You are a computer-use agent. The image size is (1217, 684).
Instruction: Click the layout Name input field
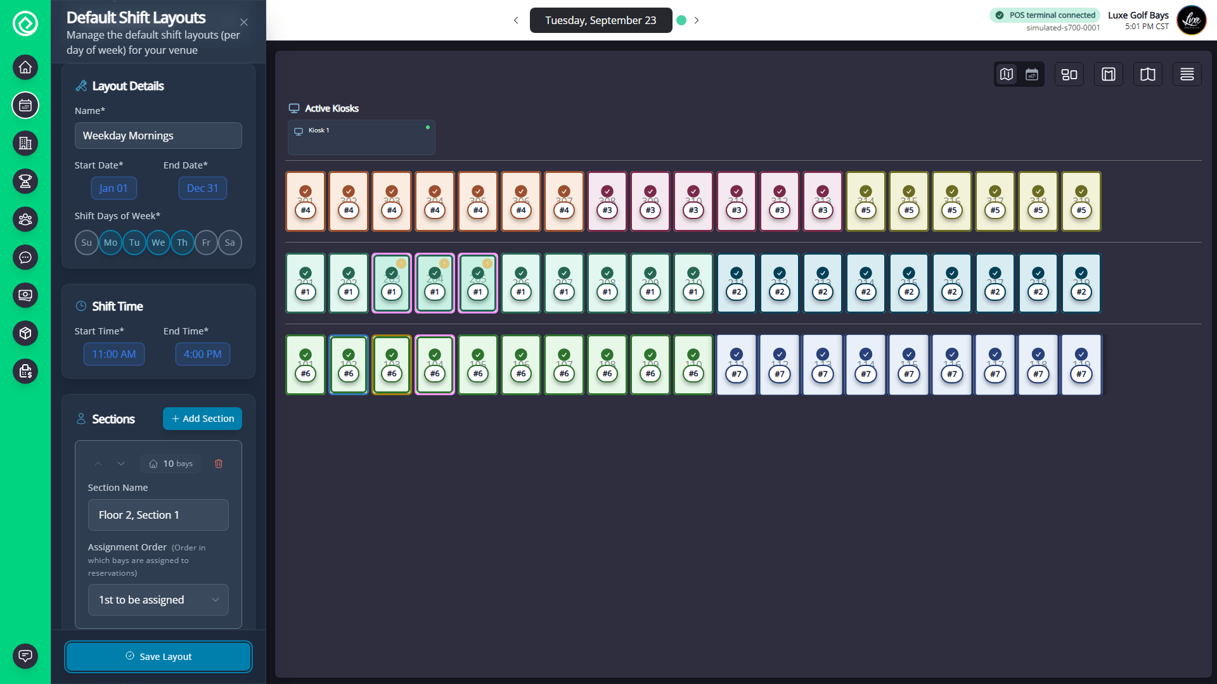pos(158,136)
